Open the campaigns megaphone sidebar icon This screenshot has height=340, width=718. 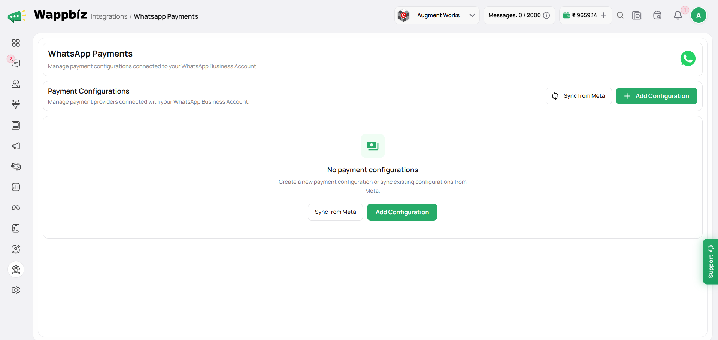(16, 146)
